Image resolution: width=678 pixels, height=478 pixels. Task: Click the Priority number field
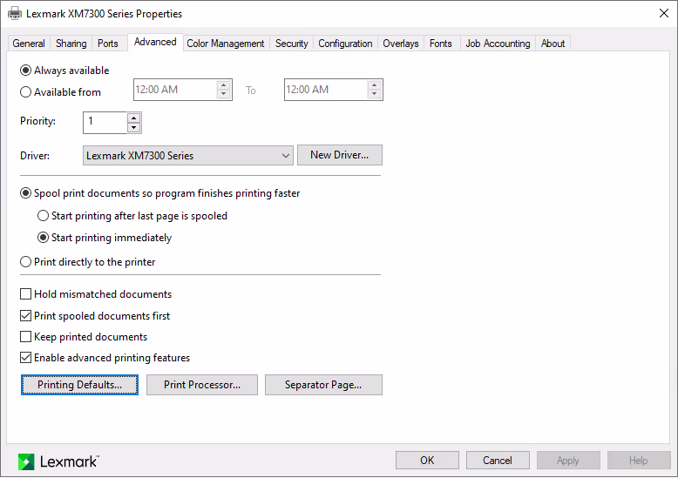pos(105,123)
